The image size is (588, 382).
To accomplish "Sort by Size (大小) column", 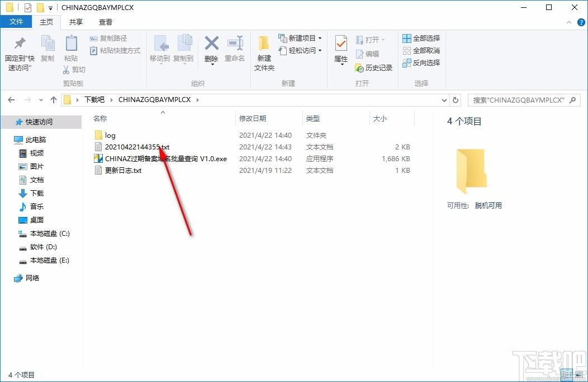I will tap(380, 119).
